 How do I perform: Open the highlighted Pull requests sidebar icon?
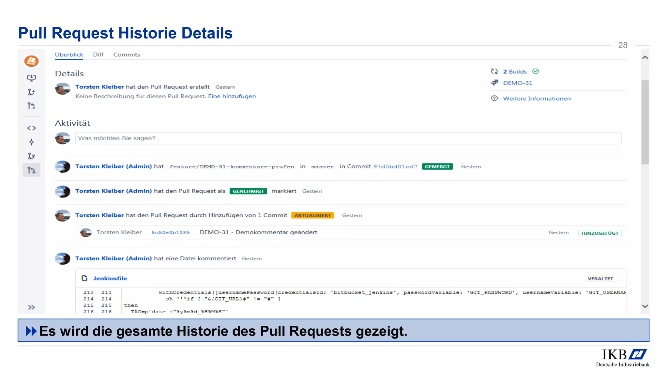(31, 170)
